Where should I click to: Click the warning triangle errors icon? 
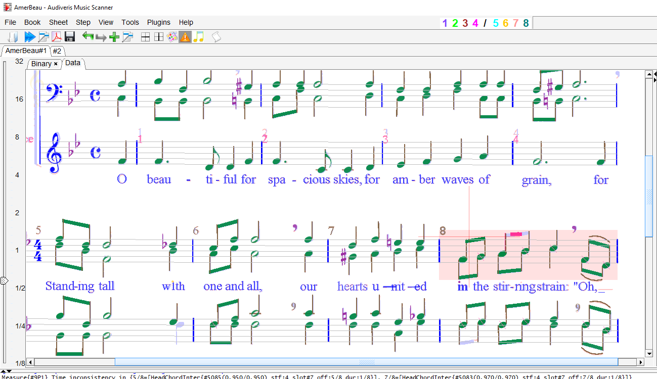pyautogui.click(x=185, y=36)
